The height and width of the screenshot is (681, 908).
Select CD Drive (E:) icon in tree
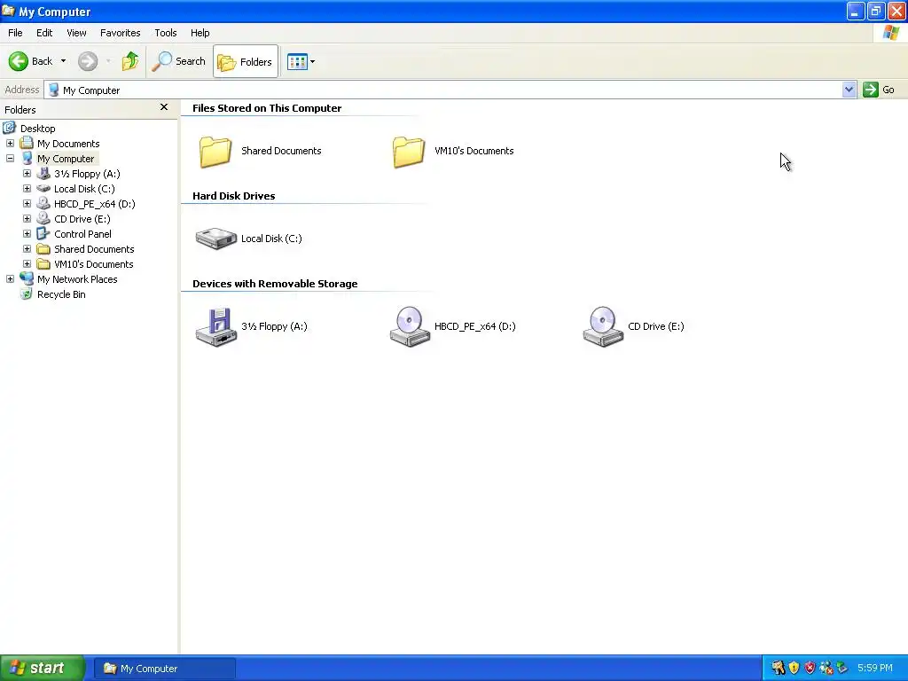(43, 218)
